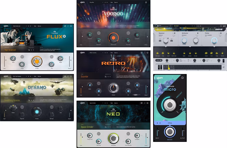Click the resize icon in the Neo header
The image size is (227, 148).
click(x=141, y=103)
